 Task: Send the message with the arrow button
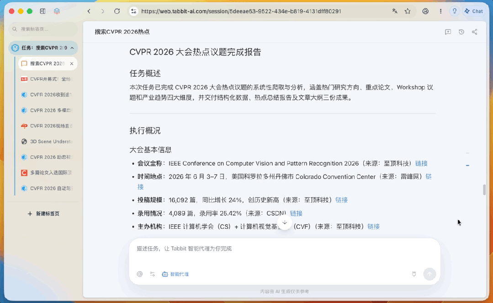(429, 274)
